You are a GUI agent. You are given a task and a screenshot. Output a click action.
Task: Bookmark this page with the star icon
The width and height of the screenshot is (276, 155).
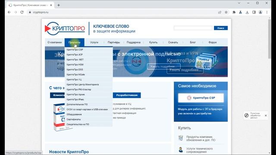(226, 12)
